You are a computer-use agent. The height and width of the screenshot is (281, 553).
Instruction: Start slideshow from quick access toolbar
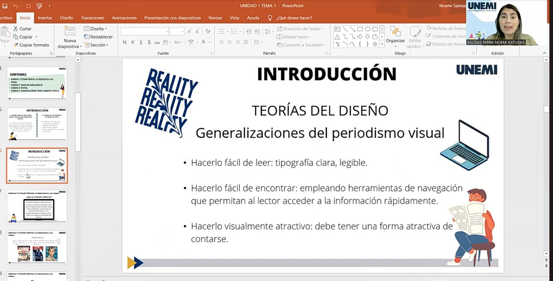click(x=39, y=6)
